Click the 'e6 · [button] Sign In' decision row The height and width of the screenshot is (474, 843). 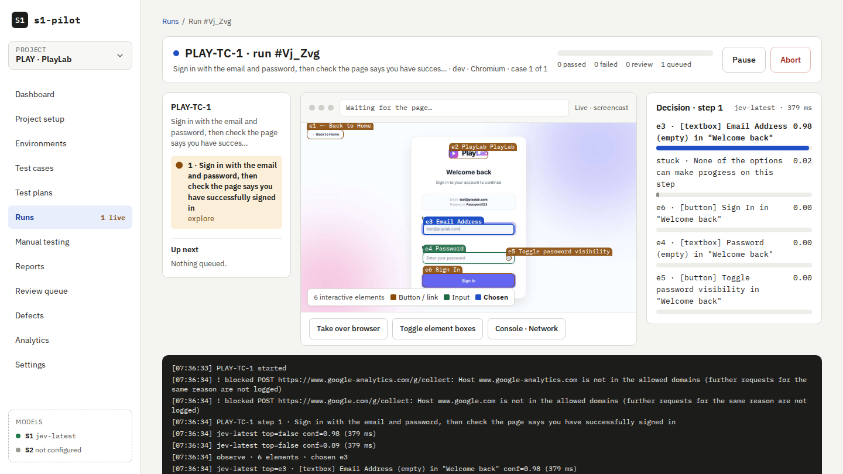click(734, 217)
